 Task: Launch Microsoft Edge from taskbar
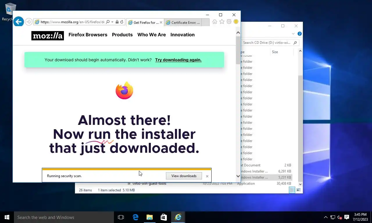(x=135, y=217)
